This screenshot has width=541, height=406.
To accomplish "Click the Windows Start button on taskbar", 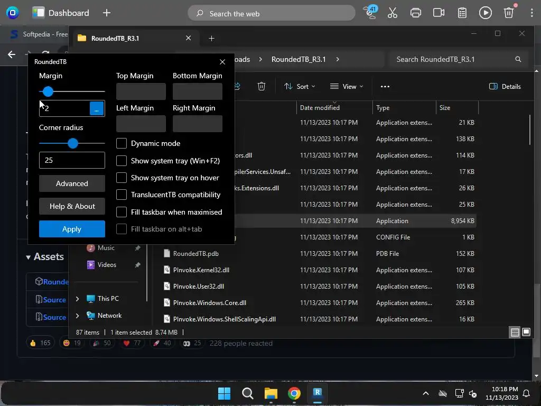I will point(224,393).
